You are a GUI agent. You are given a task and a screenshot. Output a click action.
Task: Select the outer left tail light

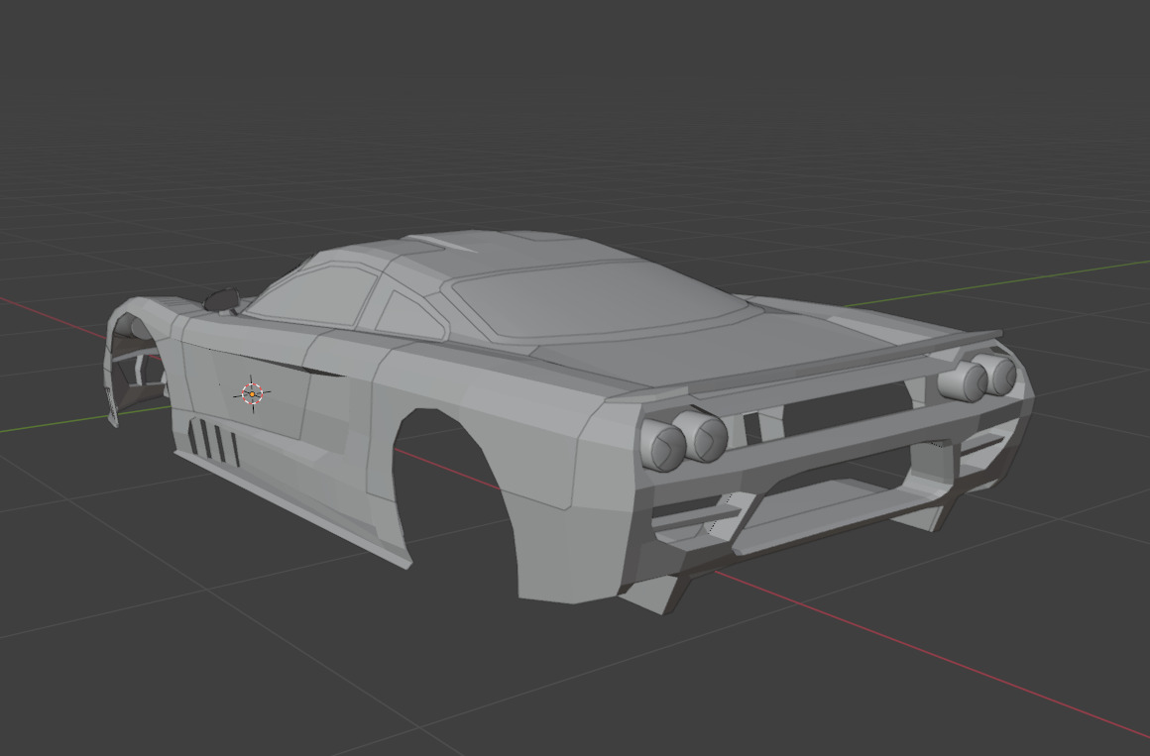point(662,444)
